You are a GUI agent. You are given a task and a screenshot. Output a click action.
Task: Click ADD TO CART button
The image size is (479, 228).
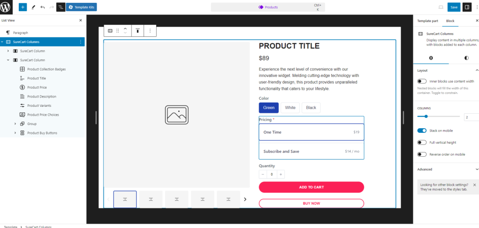(311, 187)
